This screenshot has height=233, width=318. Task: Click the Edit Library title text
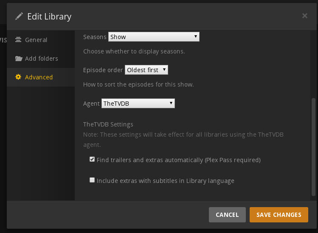(x=49, y=17)
